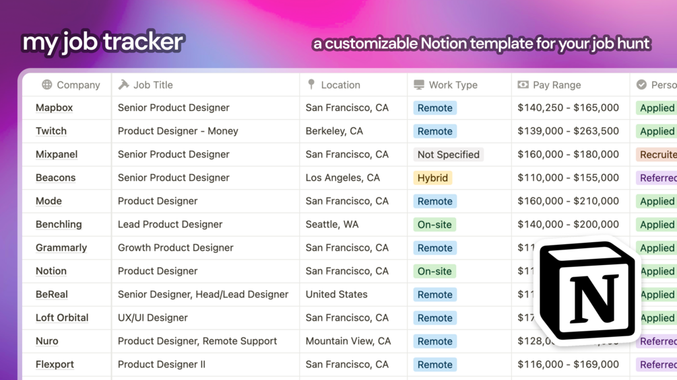Click the Mountain View, CA location cell
The width and height of the screenshot is (677, 380).
348,341
